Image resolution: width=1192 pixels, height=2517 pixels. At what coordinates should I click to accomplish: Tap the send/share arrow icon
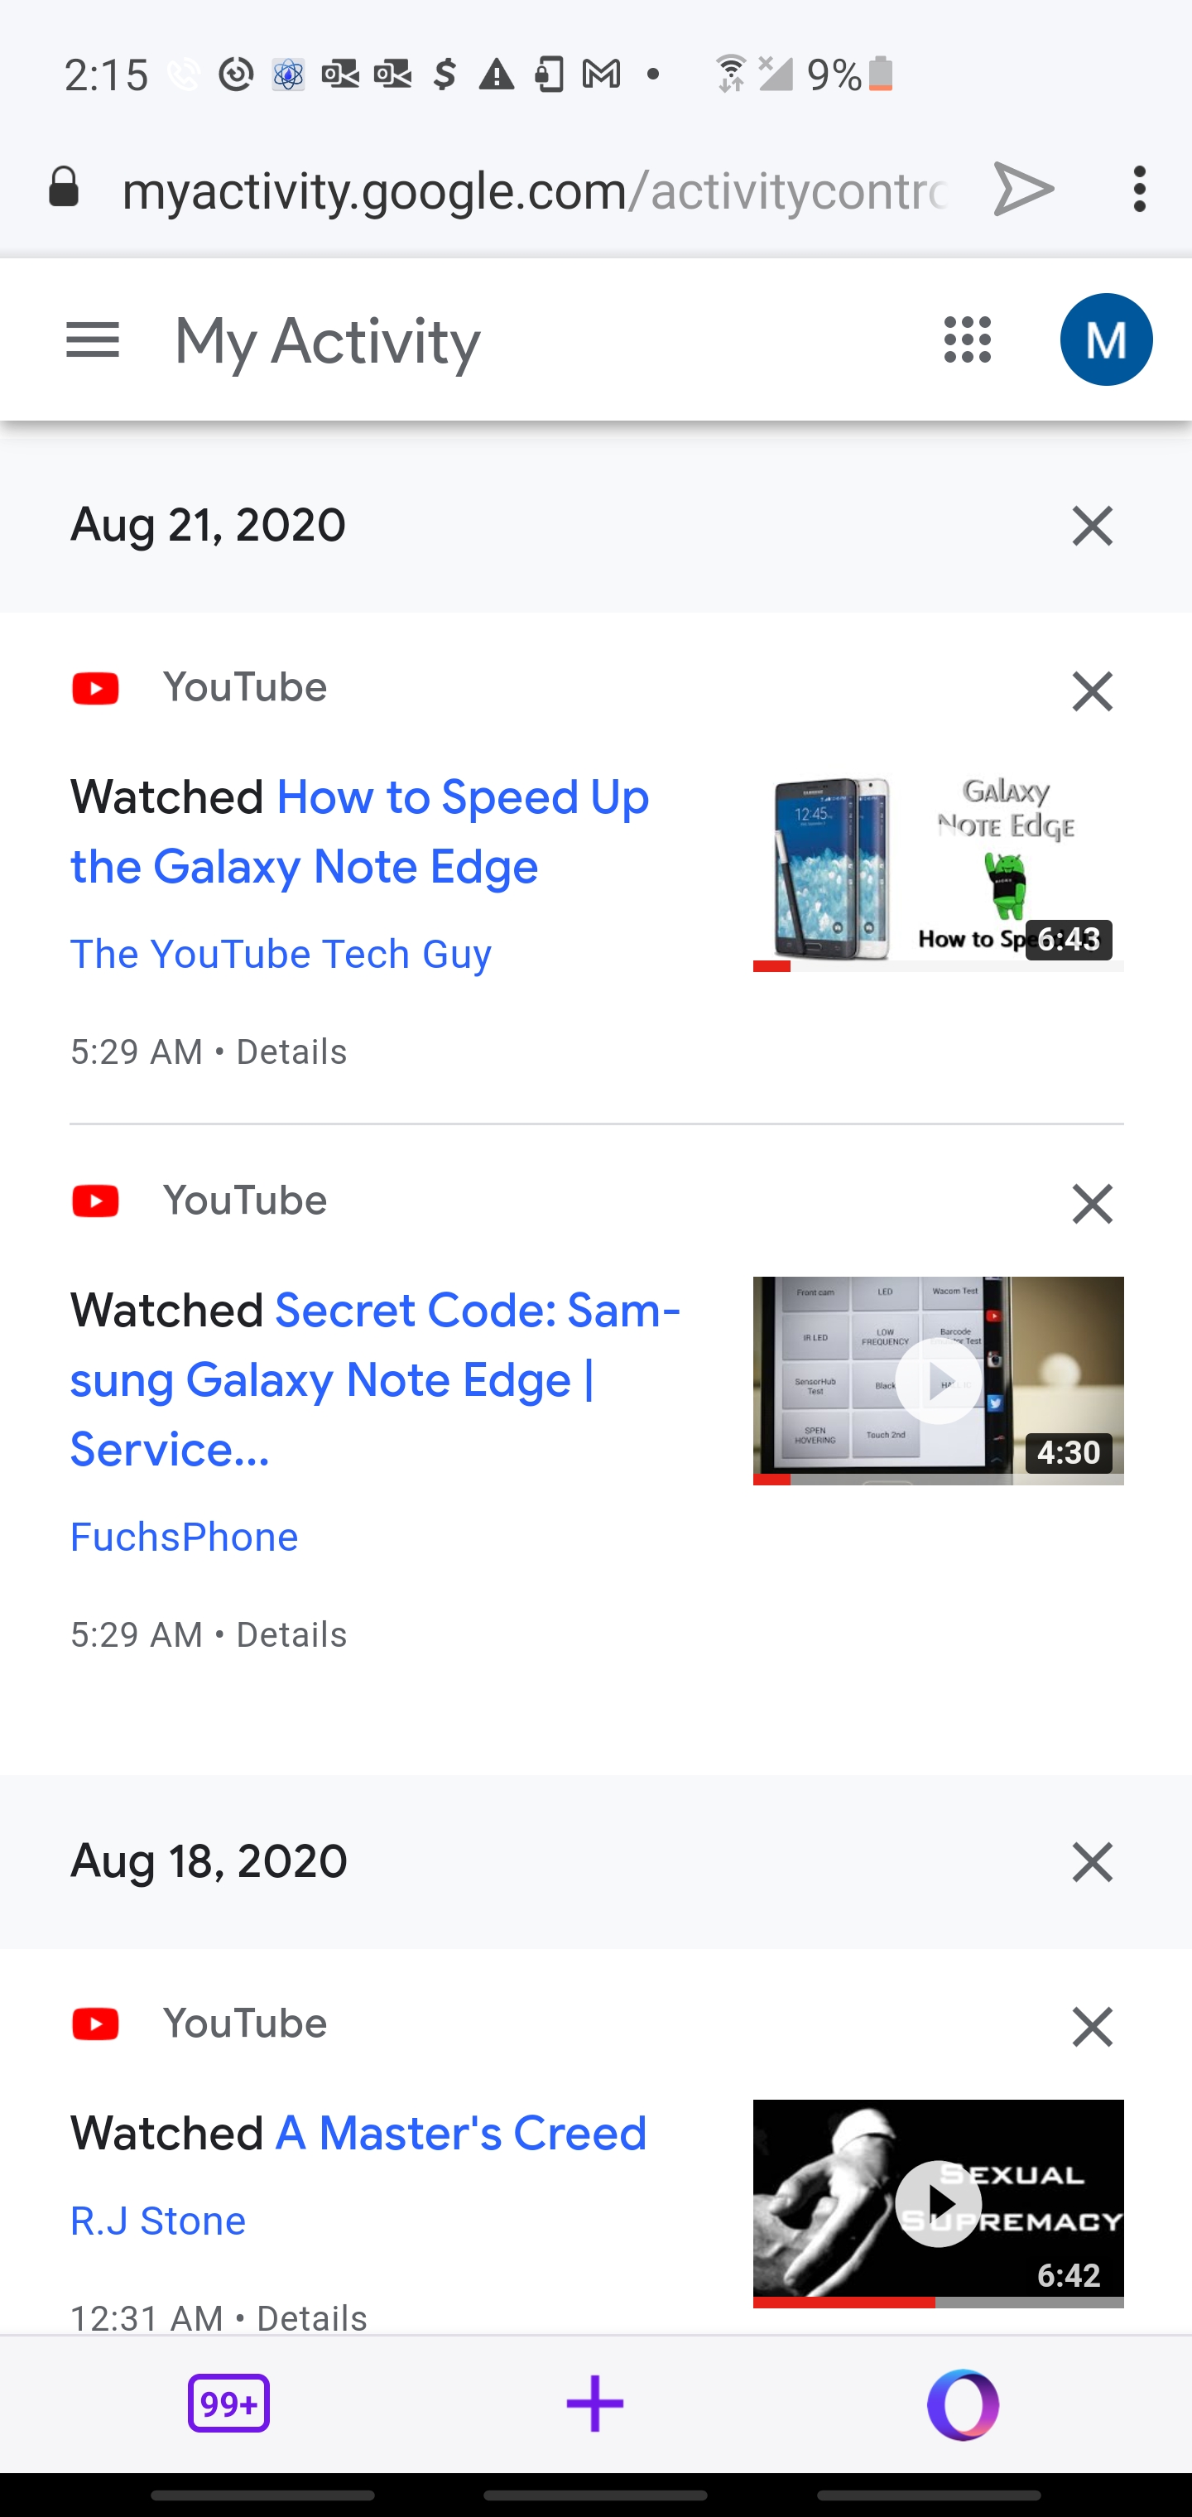pyautogui.click(x=1023, y=189)
